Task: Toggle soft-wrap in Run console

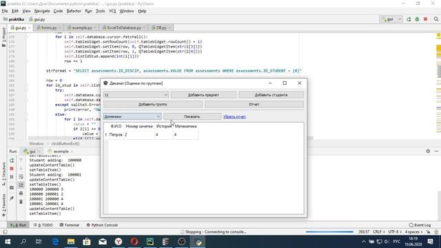Action: point(21,176)
